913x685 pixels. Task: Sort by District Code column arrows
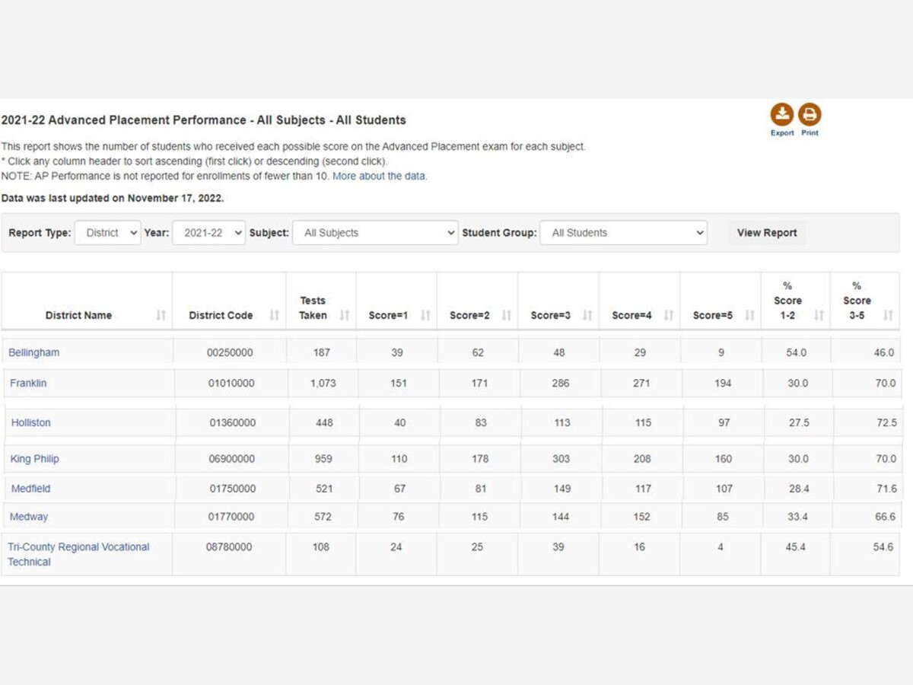click(274, 315)
